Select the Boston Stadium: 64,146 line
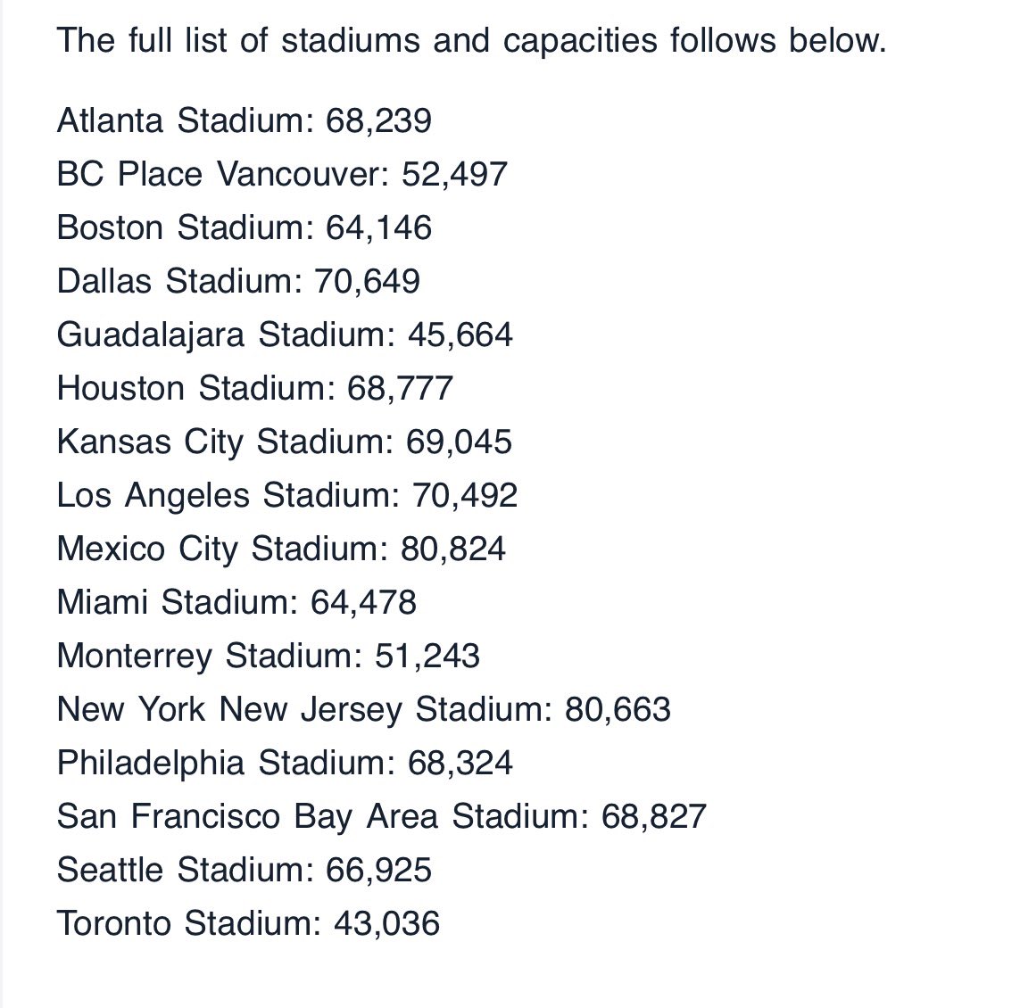The width and height of the screenshot is (1020, 1008). [244, 227]
